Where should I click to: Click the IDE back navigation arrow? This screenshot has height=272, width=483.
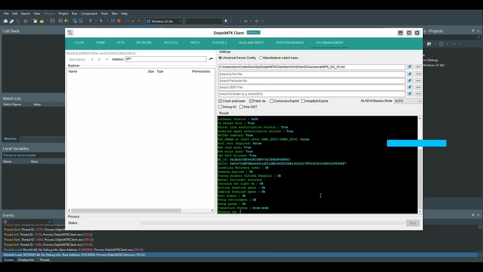point(246,21)
